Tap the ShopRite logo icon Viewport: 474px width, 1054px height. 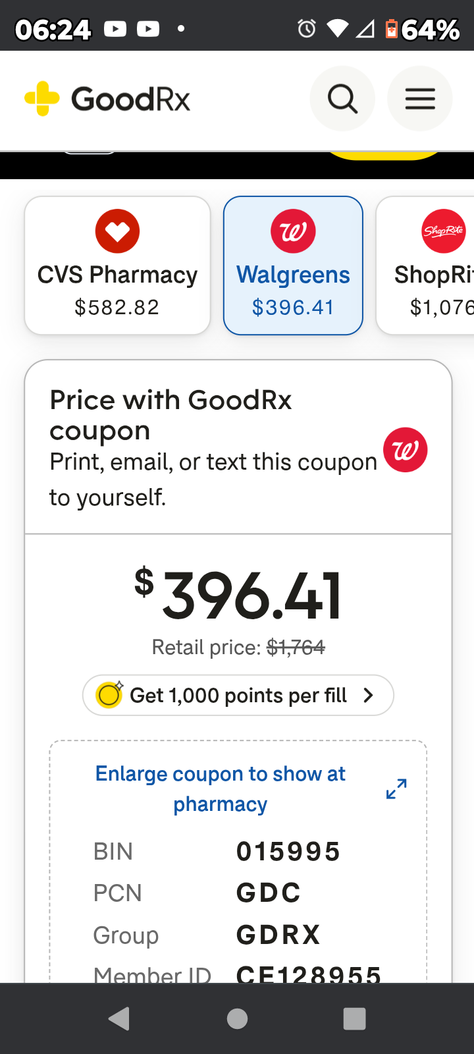pyautogui.click(x=443, y=231)
